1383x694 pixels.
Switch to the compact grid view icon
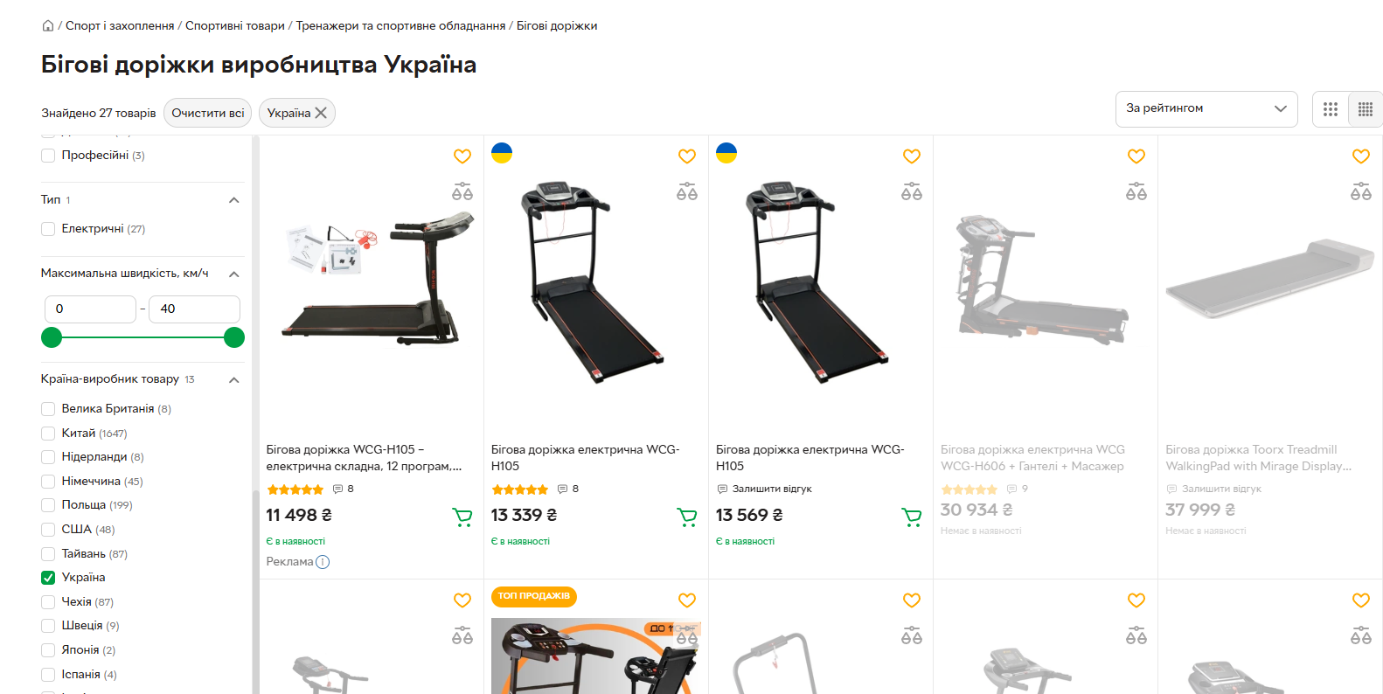point(1366,109)
